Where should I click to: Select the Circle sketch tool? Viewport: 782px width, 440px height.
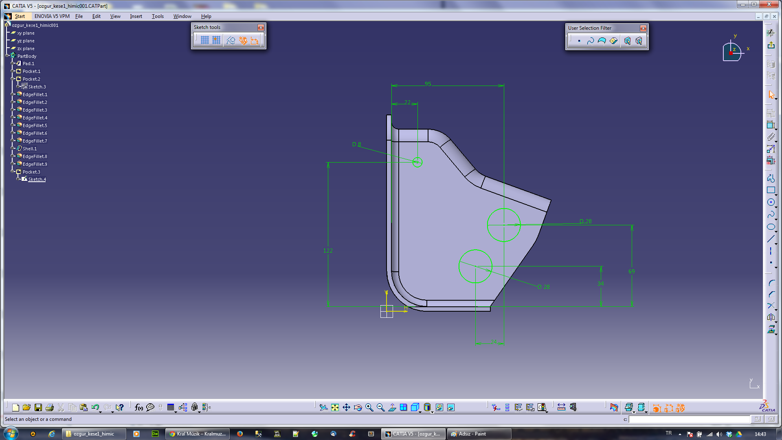pyautogui.click(x=771, y=202)
